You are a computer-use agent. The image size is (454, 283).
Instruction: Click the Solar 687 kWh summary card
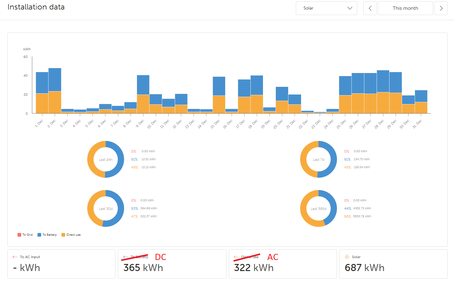tap(393, 264)
